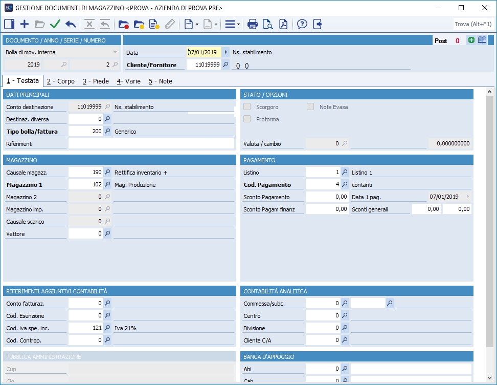Click the green plus icon beside Post

471,40
